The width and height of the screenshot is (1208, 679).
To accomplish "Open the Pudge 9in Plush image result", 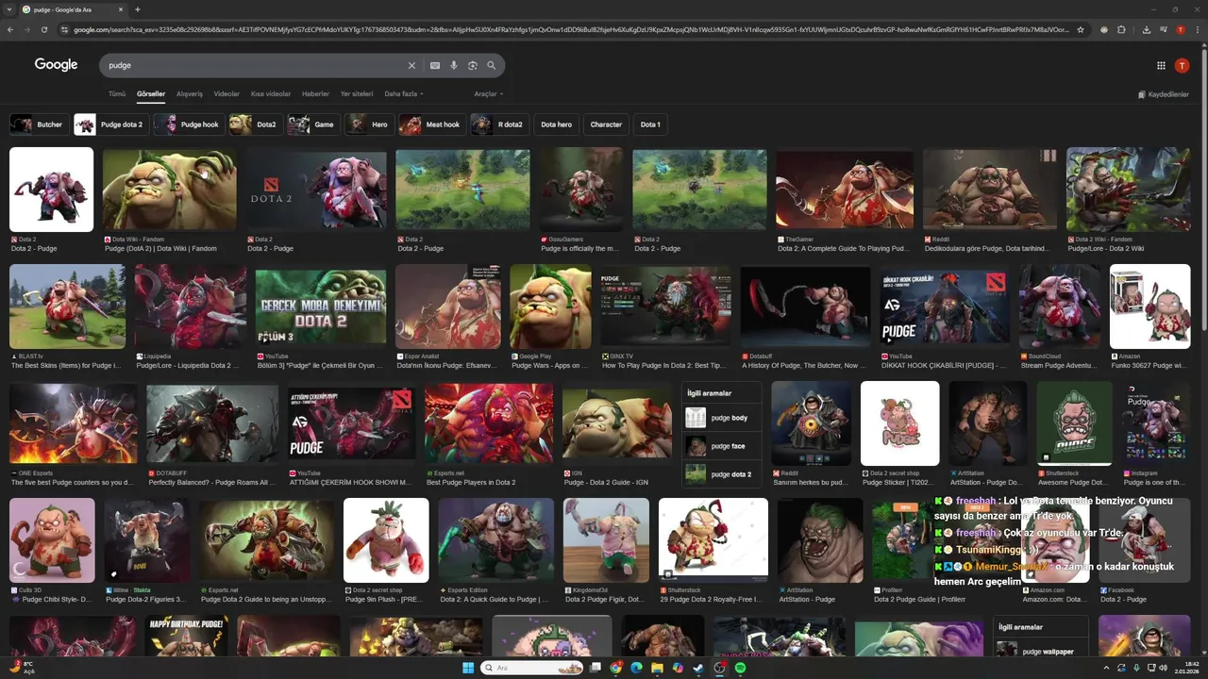I will coord(386,540).
